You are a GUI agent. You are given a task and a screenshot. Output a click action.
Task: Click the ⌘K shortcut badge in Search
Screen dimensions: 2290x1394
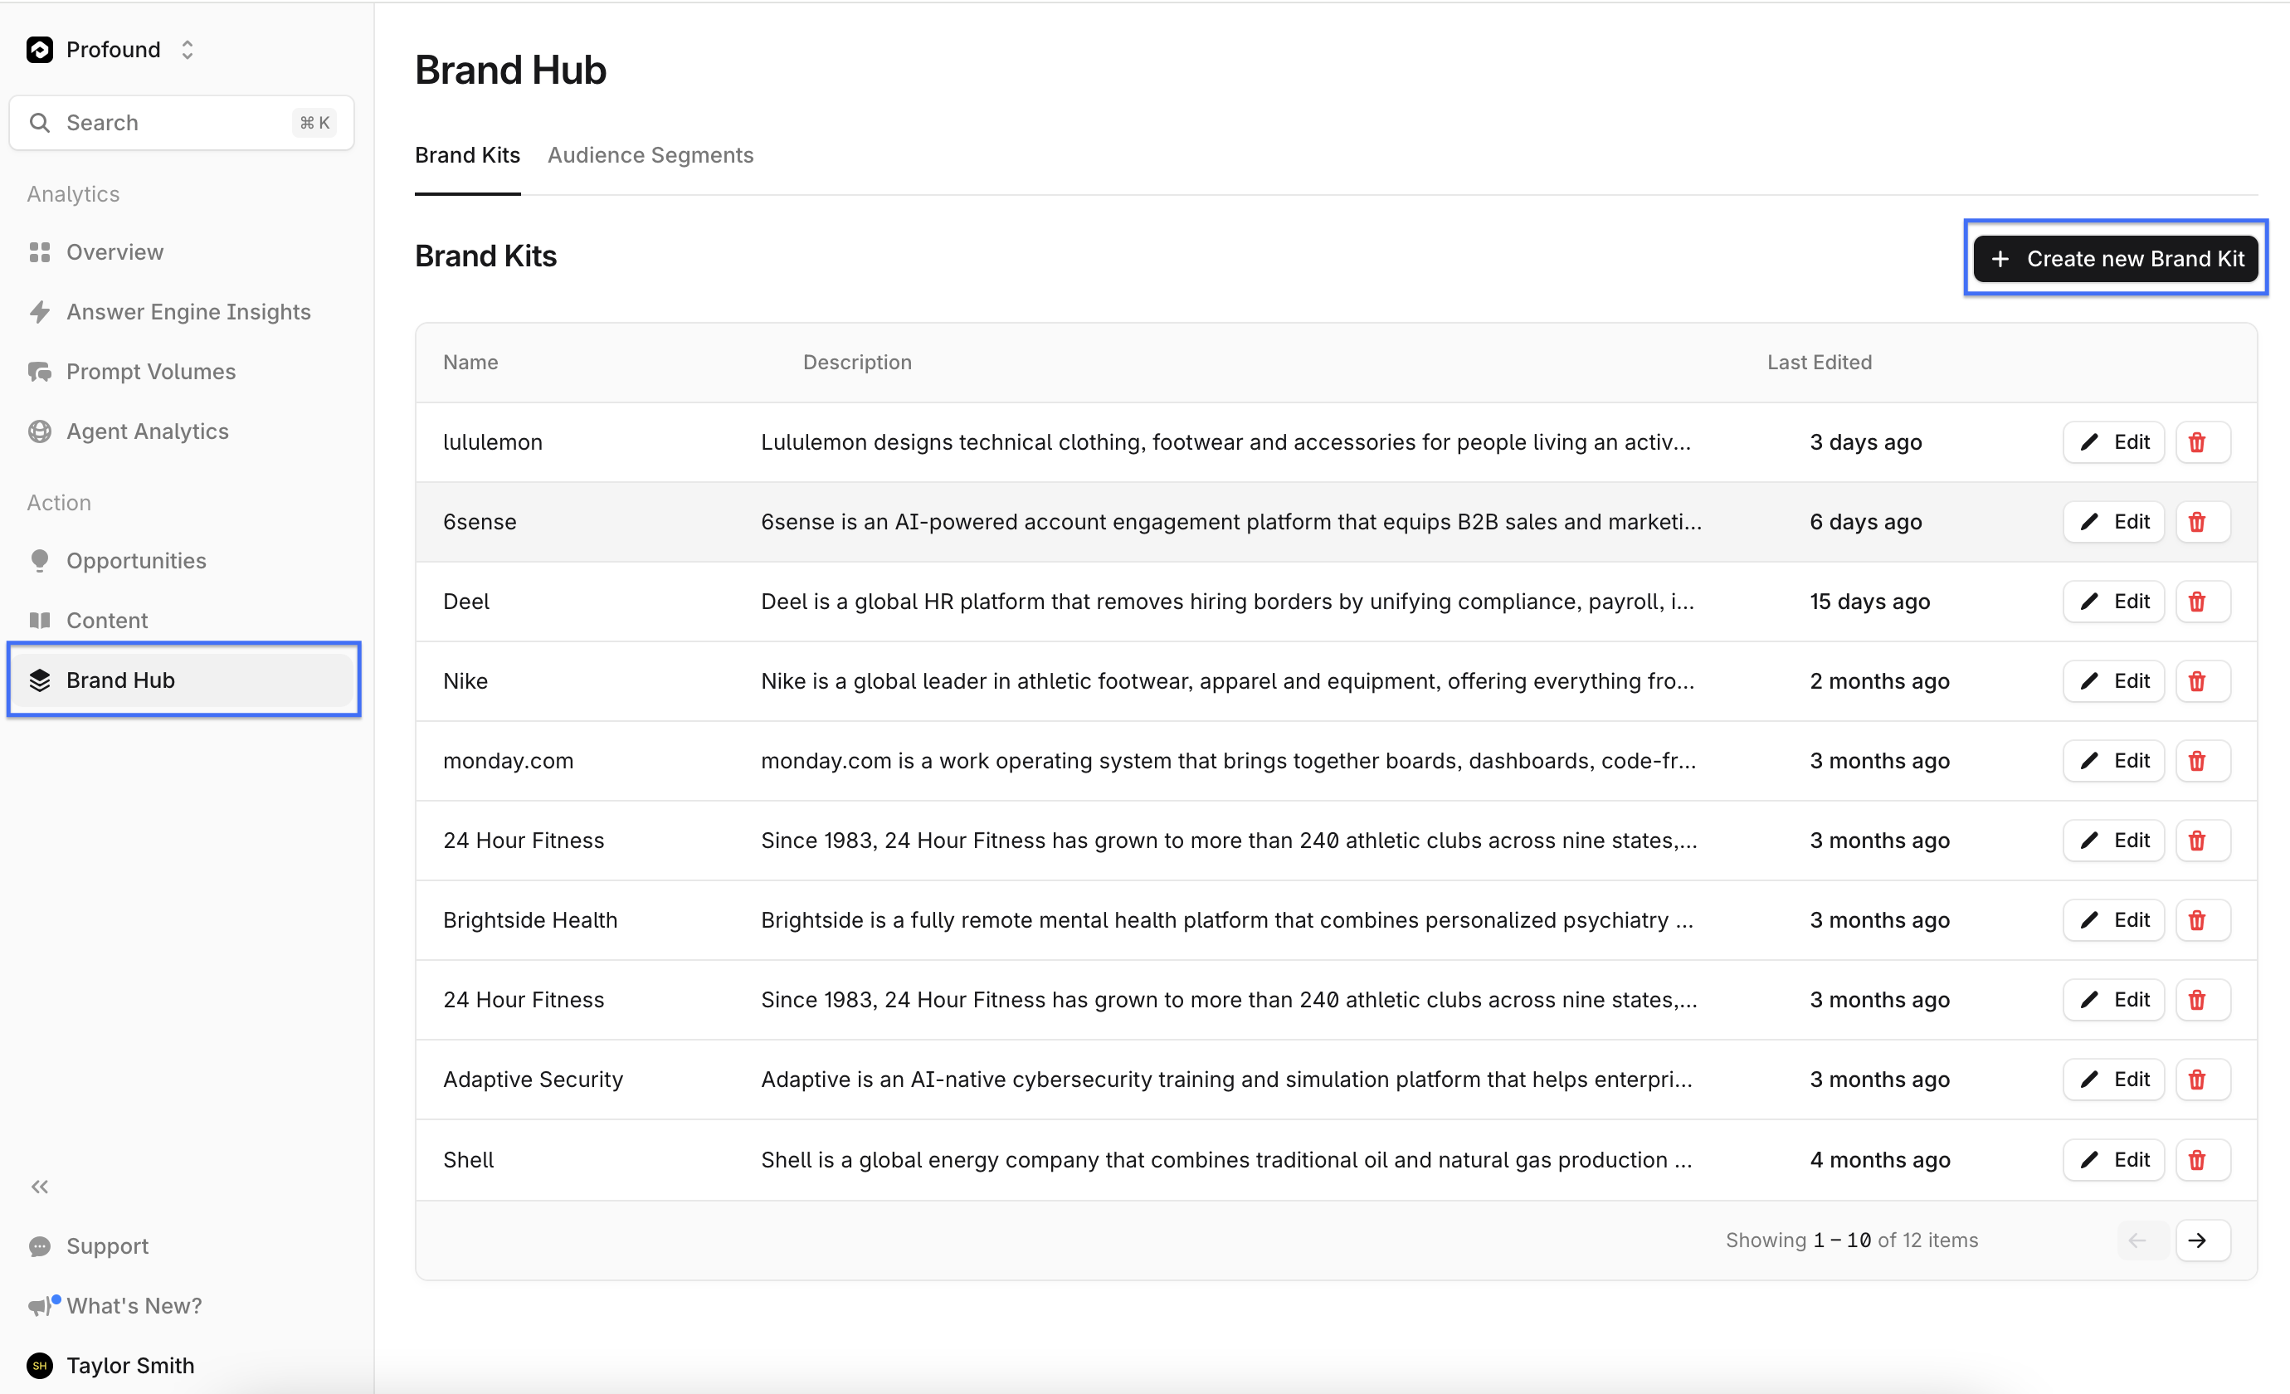click(314, 123)
